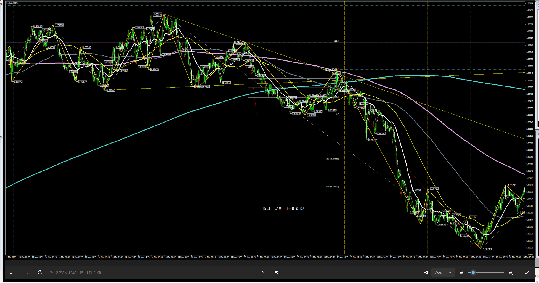Click the 100.0 Fibonacci label
The image size is (539, 283).
336,41
